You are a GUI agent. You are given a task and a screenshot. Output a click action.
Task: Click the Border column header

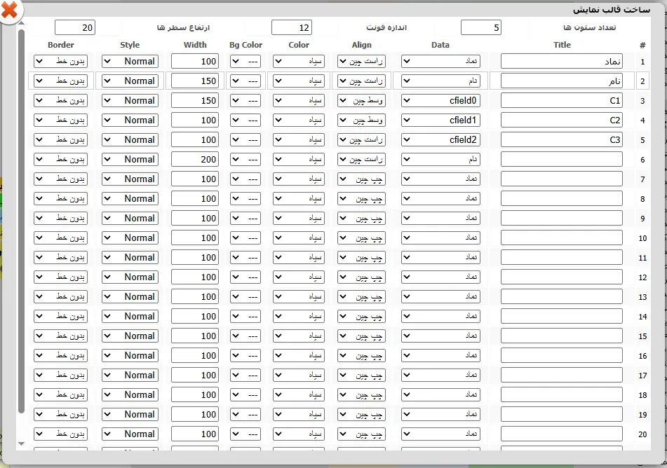coord(61,45)
